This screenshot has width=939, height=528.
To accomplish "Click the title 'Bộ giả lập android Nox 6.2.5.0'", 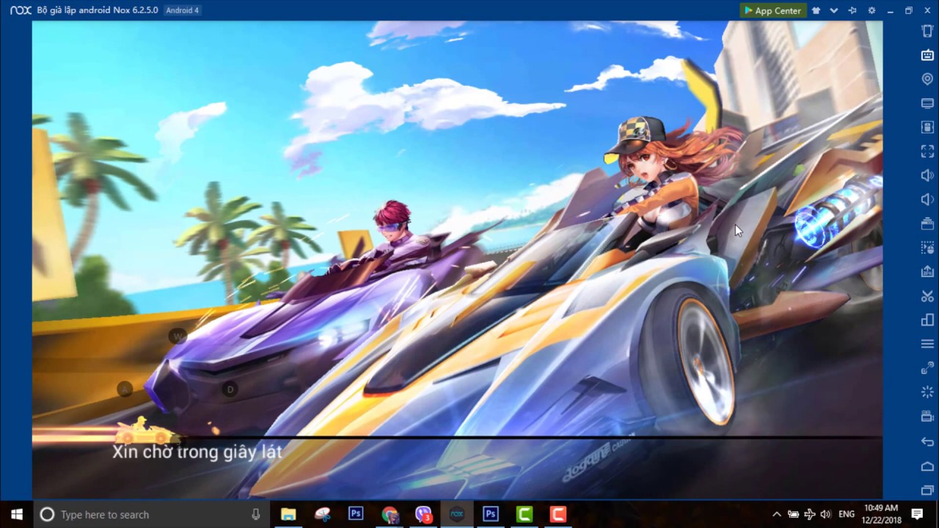I will [x=98, y=10].
